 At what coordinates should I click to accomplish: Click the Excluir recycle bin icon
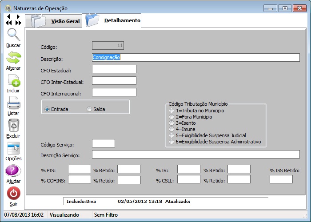click(x=13, y=126)
